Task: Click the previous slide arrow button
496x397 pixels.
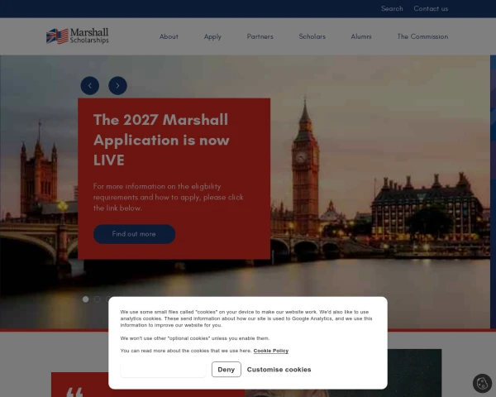Action: pos(90,85)
